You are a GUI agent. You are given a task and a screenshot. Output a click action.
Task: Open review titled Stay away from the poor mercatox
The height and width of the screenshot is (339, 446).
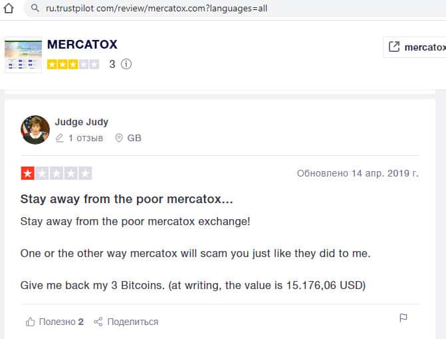point(126,198)
